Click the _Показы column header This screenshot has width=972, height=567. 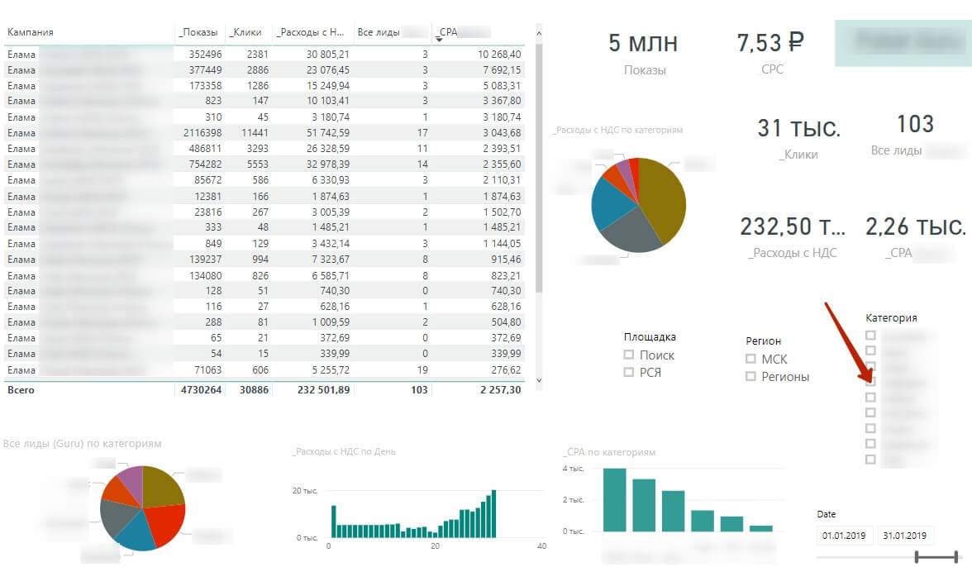(198, 32)
